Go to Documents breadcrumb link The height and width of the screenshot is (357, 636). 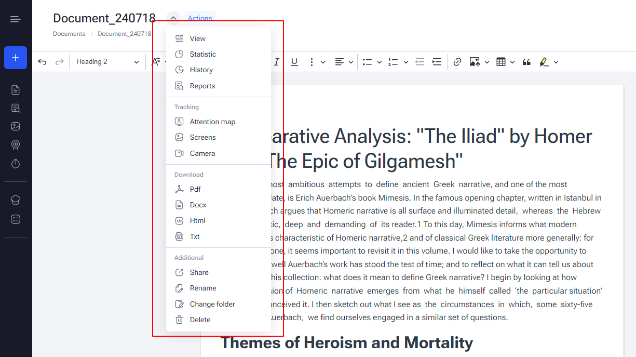click(x=69, y=34)
